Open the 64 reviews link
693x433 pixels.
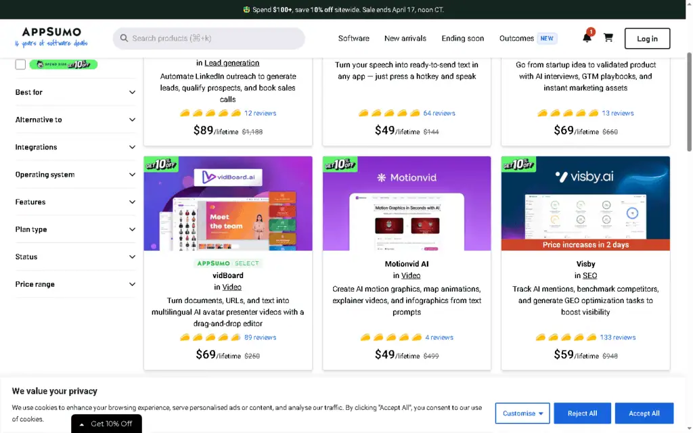[x=439, y=113]
